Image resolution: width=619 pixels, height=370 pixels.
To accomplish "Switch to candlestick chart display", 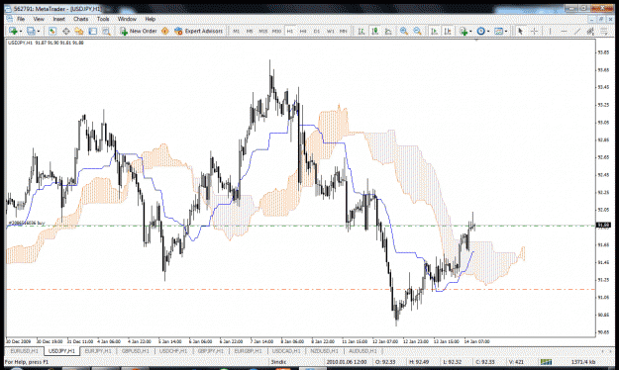I will (x=374, y=31).
